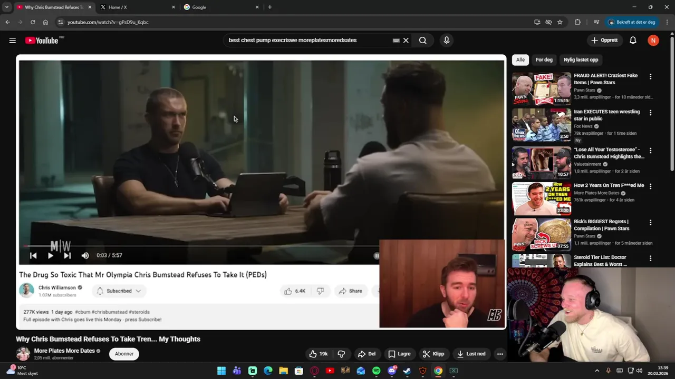Run search with the magnifier button
675x379 pixels.
[423, 41]
